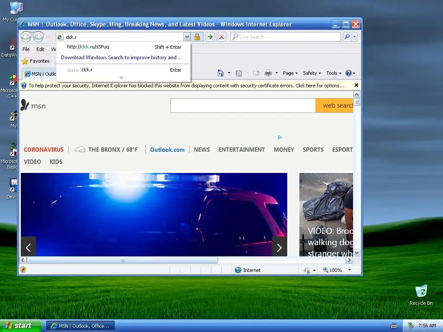
Task: Open the VIDEO navigation link
Action: tap(32, 162)
